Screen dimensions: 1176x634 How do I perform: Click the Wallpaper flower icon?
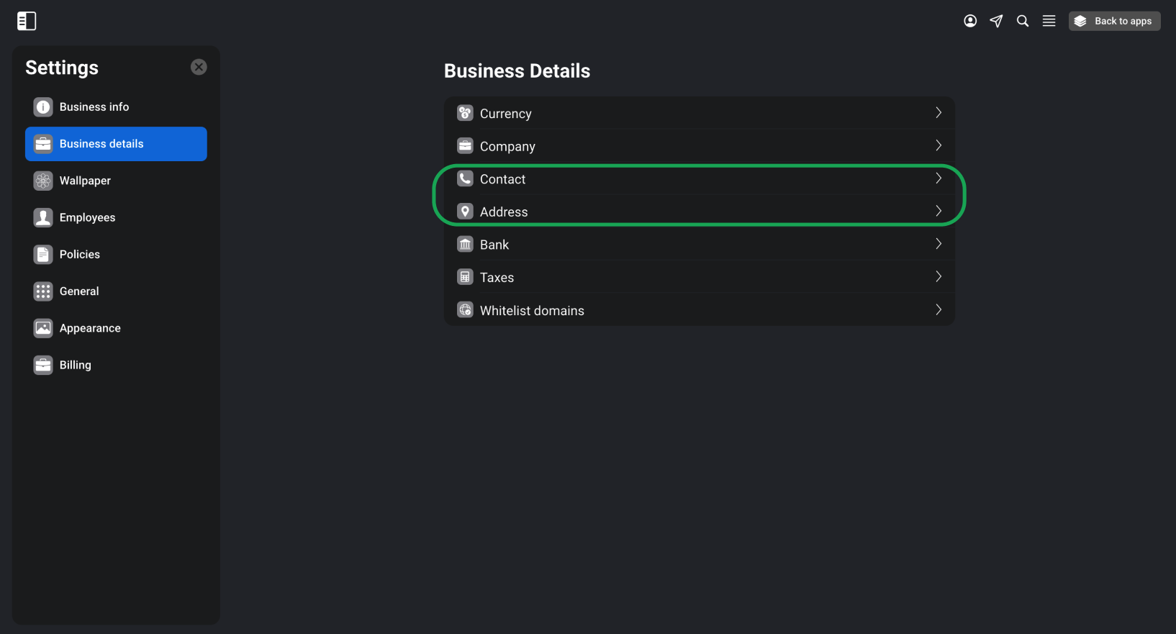pyautogui.click(x=43, y=181)
